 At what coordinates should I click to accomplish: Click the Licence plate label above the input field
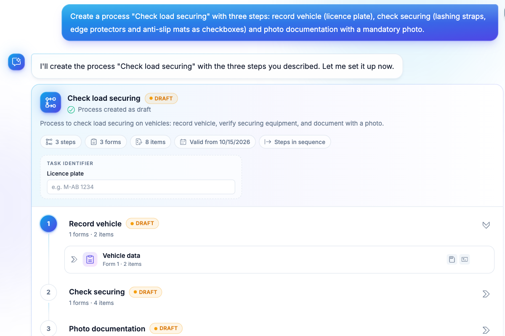(65, 173)
